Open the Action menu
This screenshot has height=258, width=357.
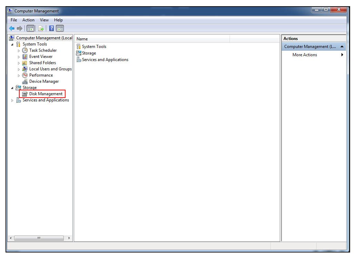[28, 20]
